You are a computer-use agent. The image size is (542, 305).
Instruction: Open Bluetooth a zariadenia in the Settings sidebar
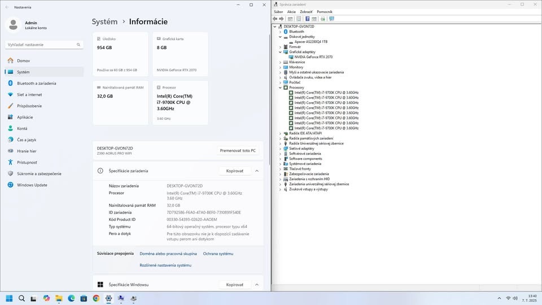(x=36, y=83)
